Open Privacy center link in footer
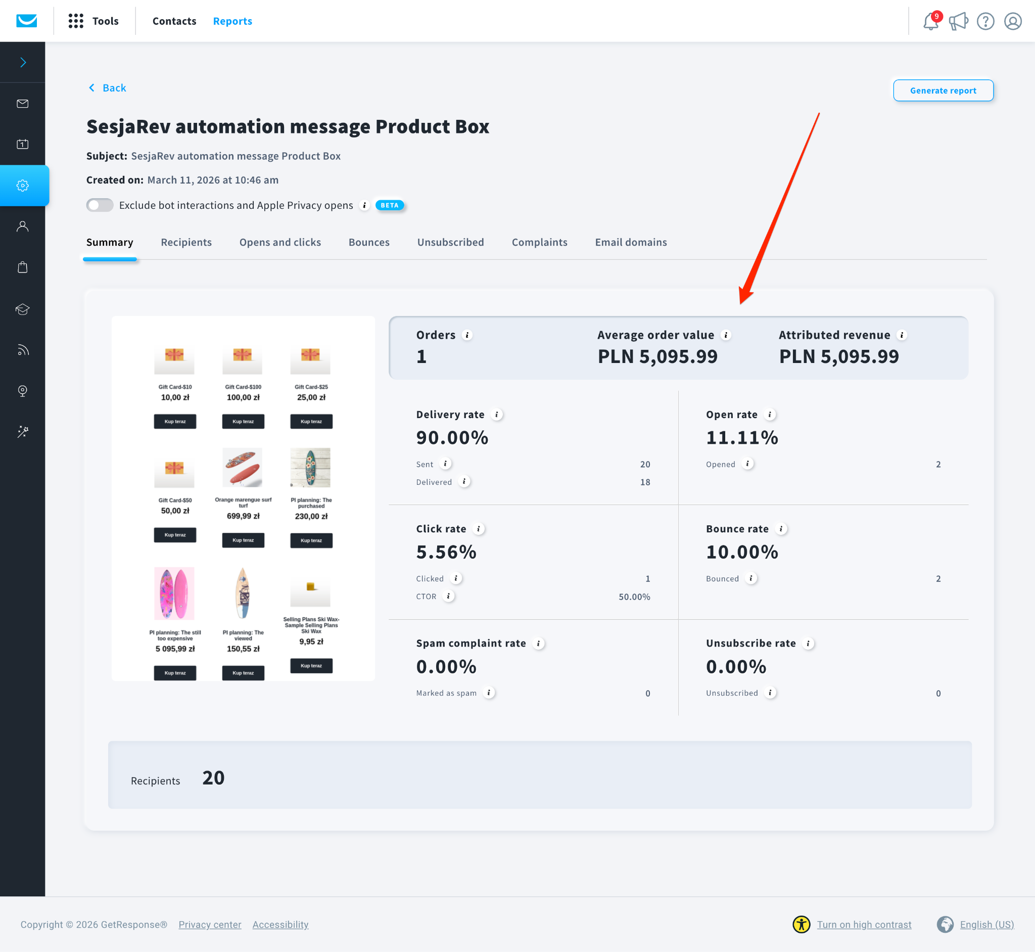 210,924
